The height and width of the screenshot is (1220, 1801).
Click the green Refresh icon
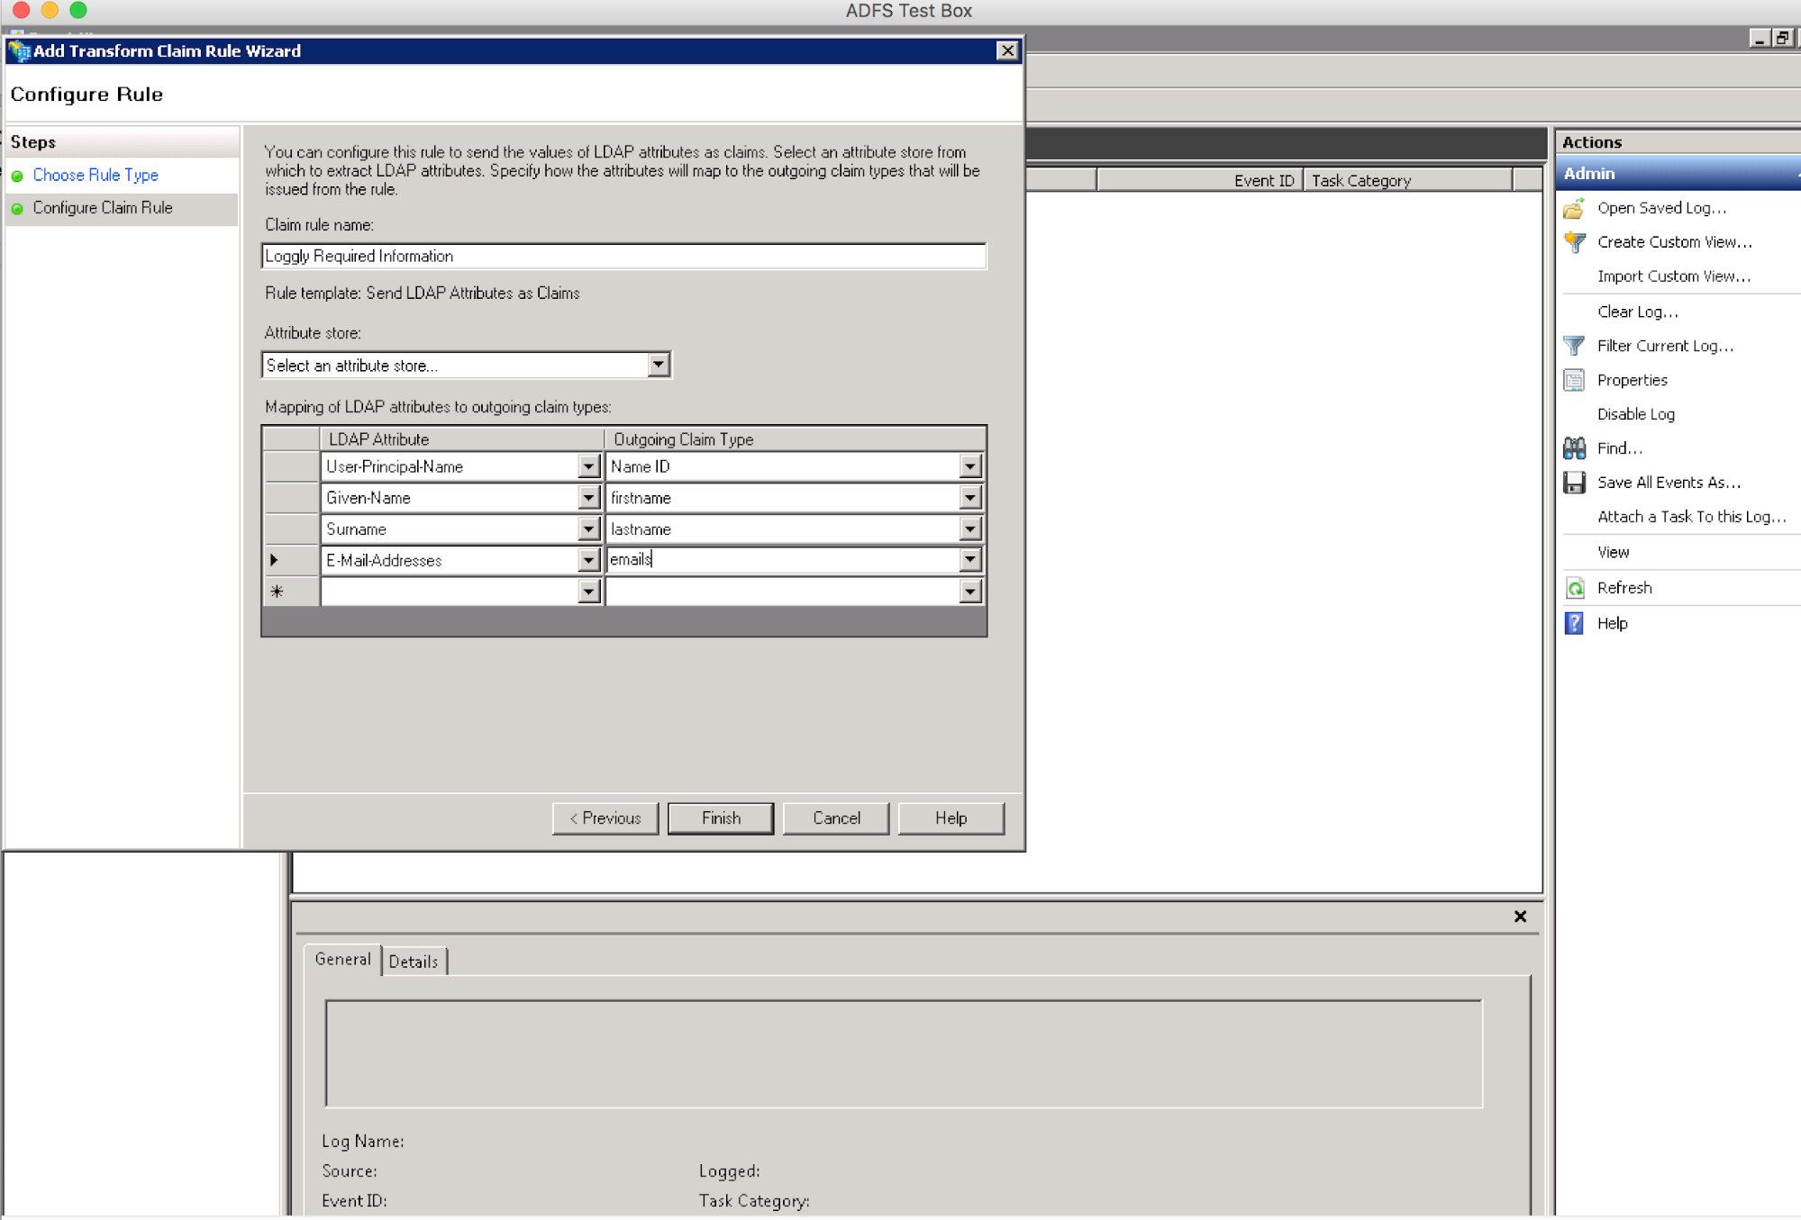[x=1574, y=588]
